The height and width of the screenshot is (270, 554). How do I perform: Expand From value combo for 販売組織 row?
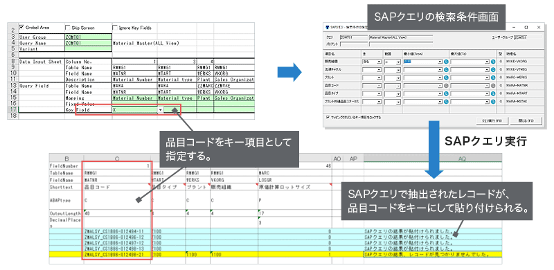(440, 62)
